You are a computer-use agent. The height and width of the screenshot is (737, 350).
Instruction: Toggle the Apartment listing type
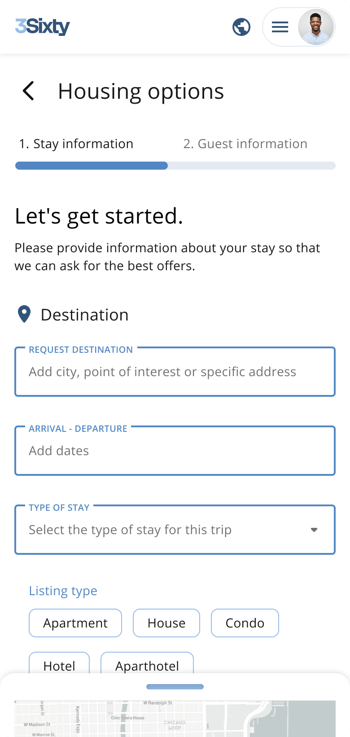coord(75,623)
